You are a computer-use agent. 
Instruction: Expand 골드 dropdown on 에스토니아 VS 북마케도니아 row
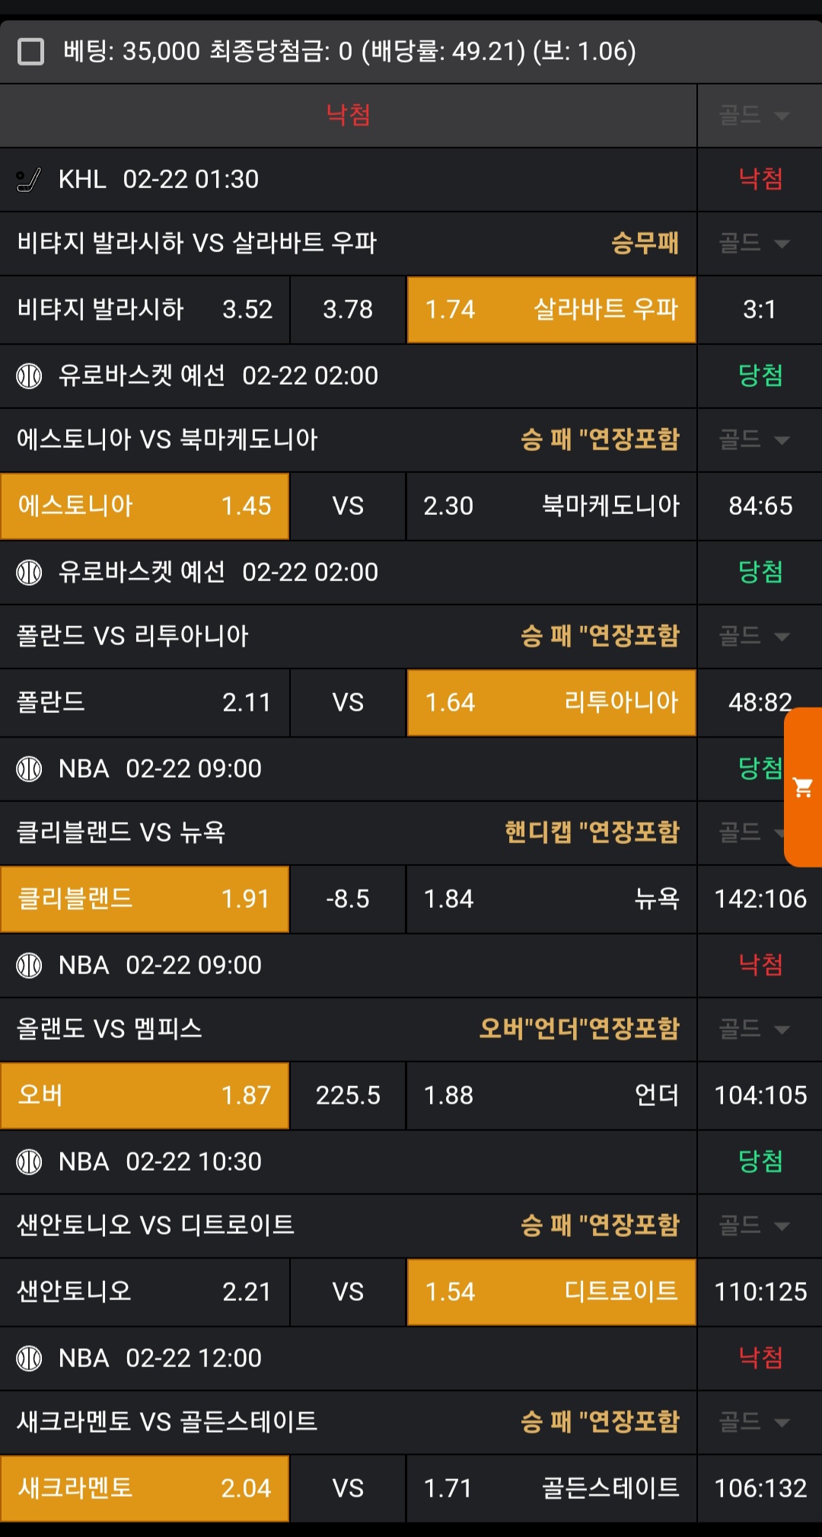tap(754, 439)
